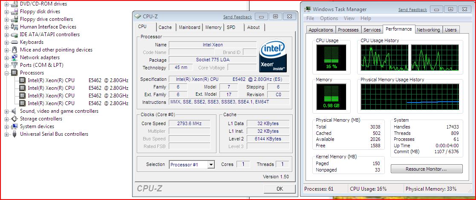Open the Help menu in Task Manager
Viewport: 476px width, 200px height.
[x=366, y=18]
